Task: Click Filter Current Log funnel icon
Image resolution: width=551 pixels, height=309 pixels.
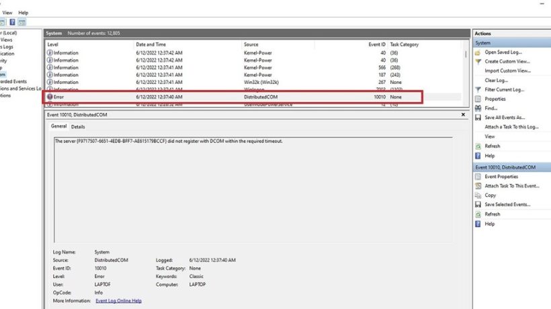Action: point(478,89)
